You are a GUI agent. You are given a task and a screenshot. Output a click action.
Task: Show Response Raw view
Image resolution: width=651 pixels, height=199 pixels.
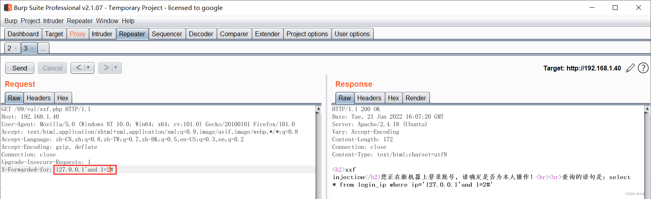[x=345, y=98]
